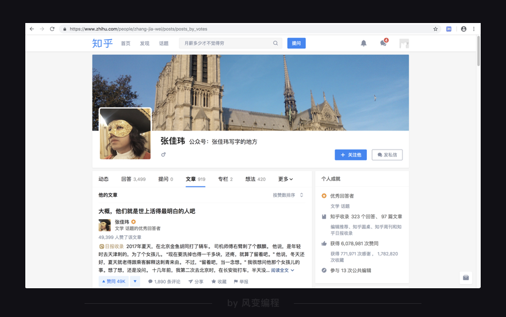Image resolution: width=506 pixels, height=317 pixels.
Task: Expand article with 阅读全文
Action: [x=282, y=270]
